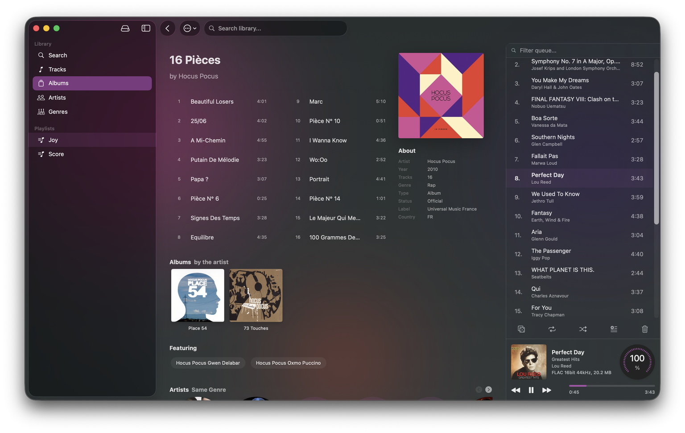Enable repeat for the queue

(x=552, y=329)
